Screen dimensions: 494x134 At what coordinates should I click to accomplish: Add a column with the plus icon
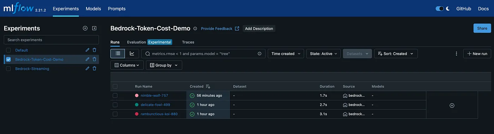click(452, 105)
